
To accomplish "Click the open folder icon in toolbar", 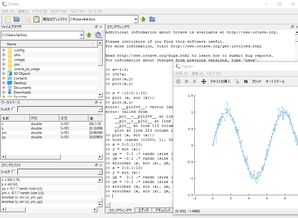I will [x=17, y=19].
